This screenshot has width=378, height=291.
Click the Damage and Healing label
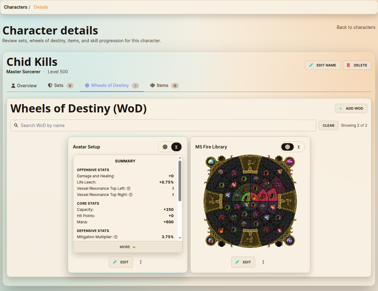(x=96, y=176)
